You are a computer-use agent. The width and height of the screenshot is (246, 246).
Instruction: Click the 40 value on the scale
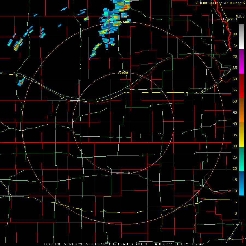point(235,124)
